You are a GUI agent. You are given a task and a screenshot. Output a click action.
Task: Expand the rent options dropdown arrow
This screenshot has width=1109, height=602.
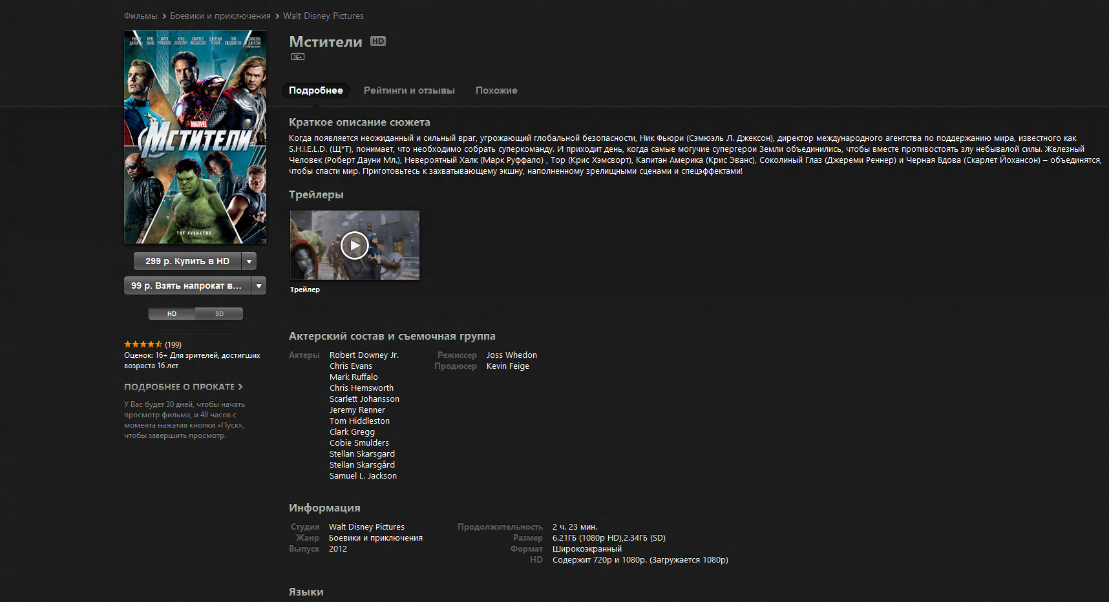tap(259, 285)
